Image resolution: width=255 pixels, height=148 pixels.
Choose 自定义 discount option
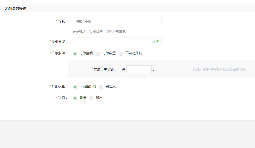click(101, 87)
